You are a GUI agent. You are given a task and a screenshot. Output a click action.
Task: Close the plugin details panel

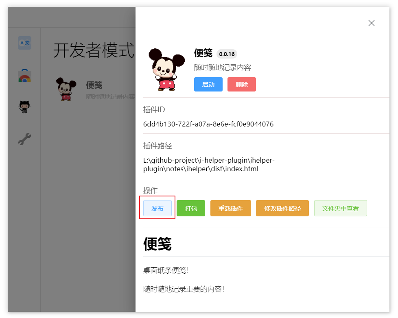pyautogui.click(x=372, y=23)
